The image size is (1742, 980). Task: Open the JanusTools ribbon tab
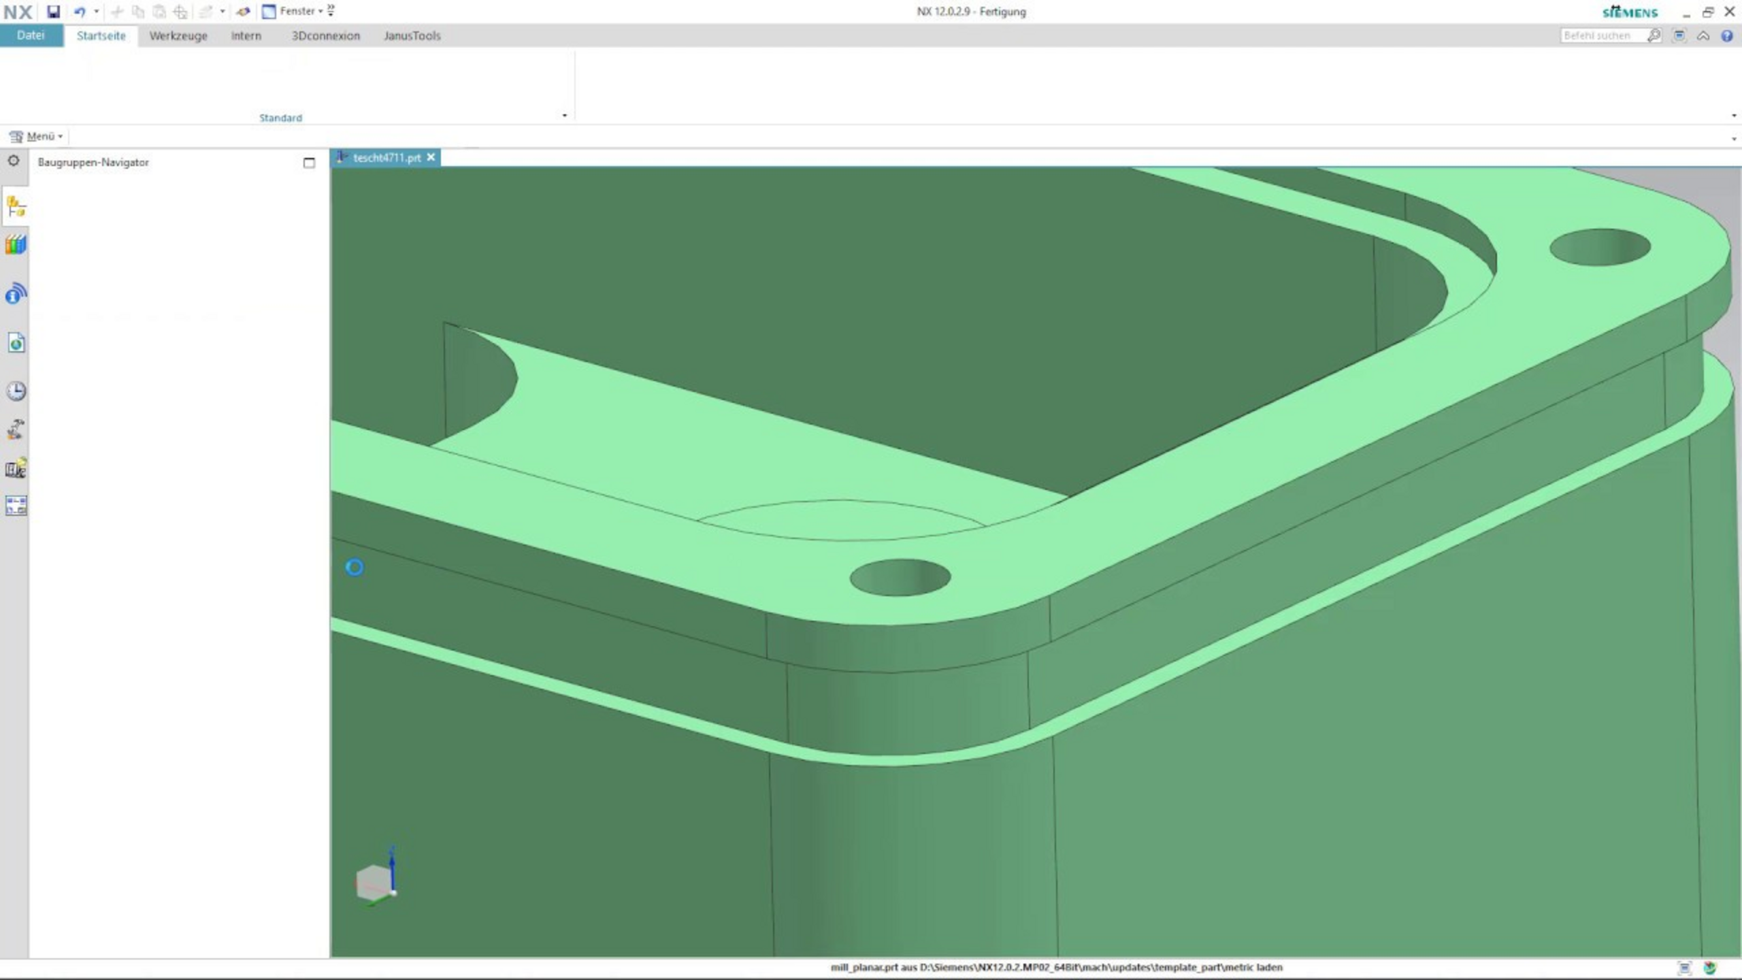412,35
